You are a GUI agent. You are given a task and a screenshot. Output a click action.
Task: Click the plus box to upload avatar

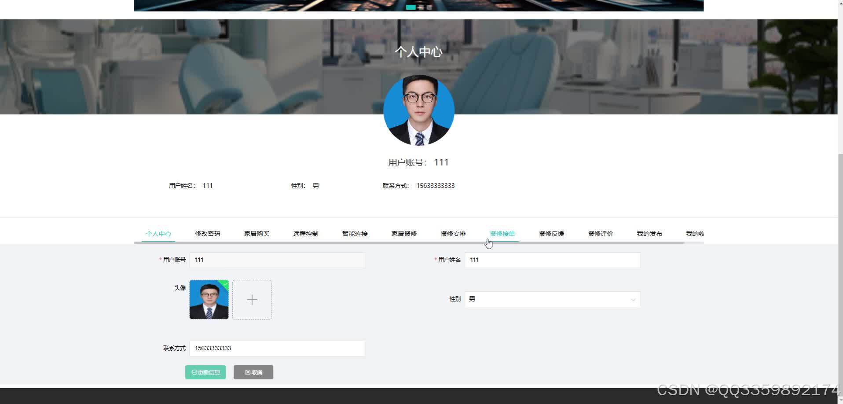252,300
